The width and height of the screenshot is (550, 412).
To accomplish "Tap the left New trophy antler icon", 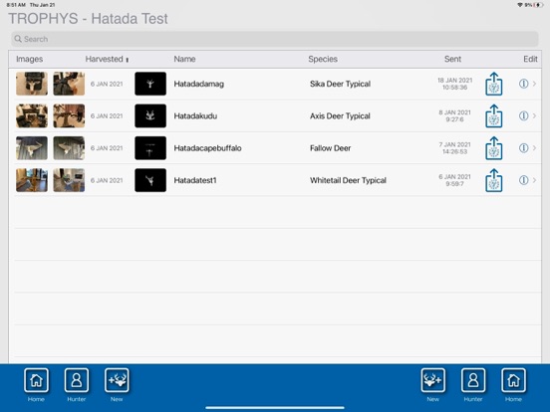I will pos(117,380).
